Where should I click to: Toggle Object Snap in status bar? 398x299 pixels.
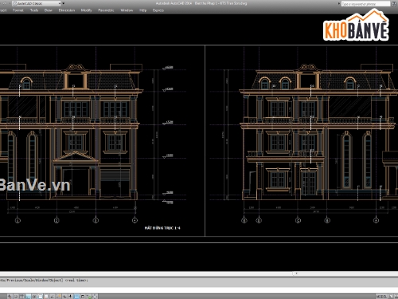coord(40,297)
